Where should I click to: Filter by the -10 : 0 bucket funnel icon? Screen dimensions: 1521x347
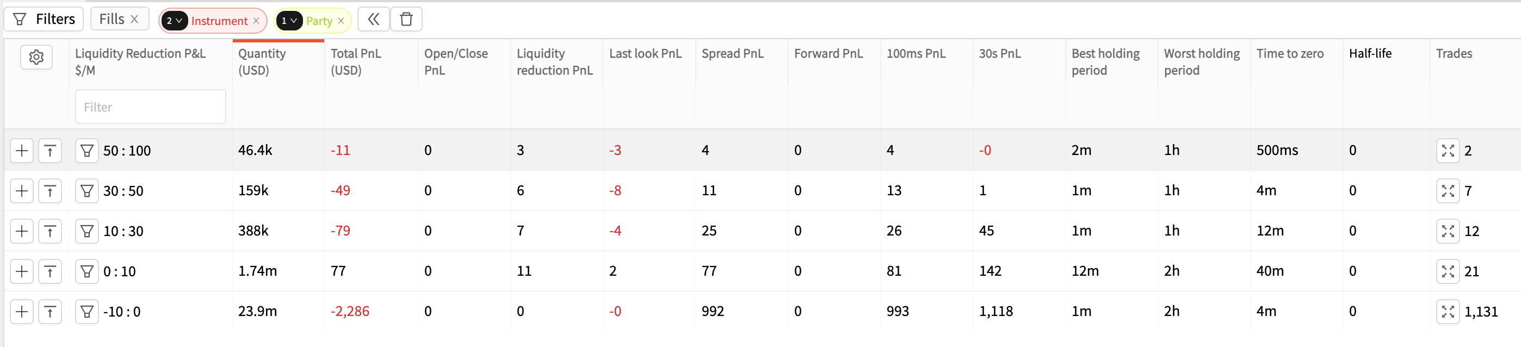pyautogui.click(x=87, y=312)
